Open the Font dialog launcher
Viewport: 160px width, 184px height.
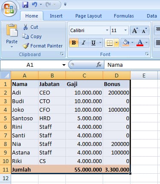pyautogui.click(x=147, y=54)
